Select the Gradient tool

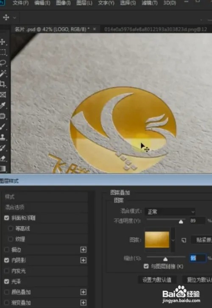point(3,168)
